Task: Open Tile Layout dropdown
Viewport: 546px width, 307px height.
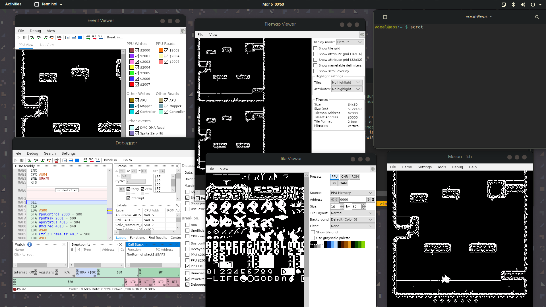Action: point(352,213)
